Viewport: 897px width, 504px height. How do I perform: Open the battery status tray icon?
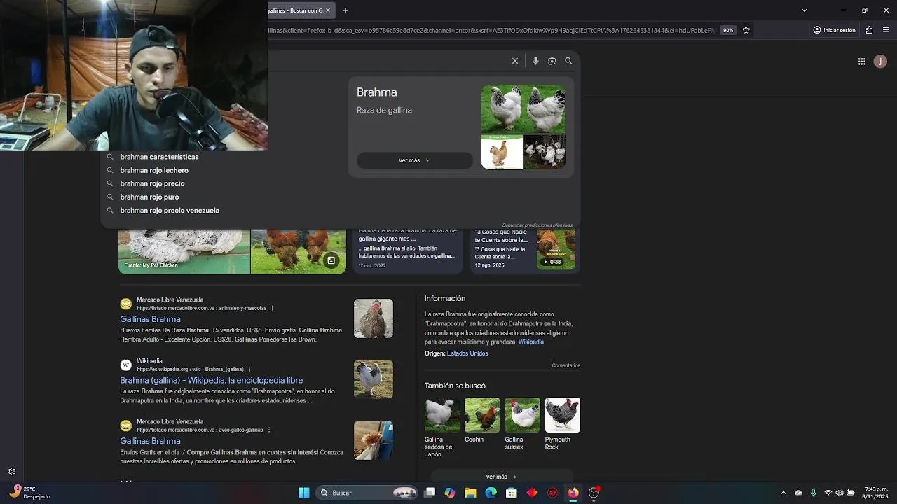click(x=850, y=493)
